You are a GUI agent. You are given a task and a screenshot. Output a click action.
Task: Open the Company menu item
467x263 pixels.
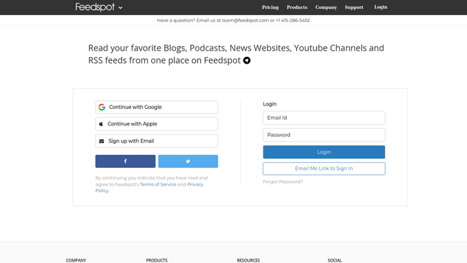pos(326,7)
